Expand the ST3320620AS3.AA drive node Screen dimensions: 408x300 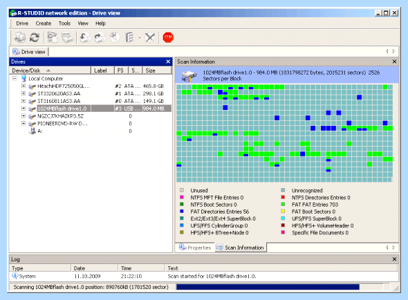click(x=24, y=93)
